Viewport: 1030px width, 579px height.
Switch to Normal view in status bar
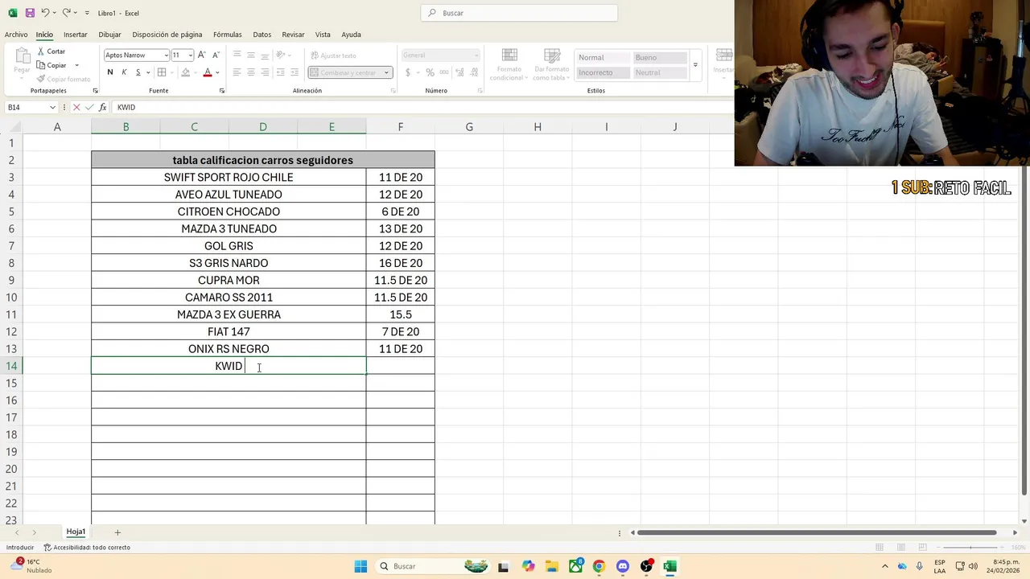pos(880,548)
